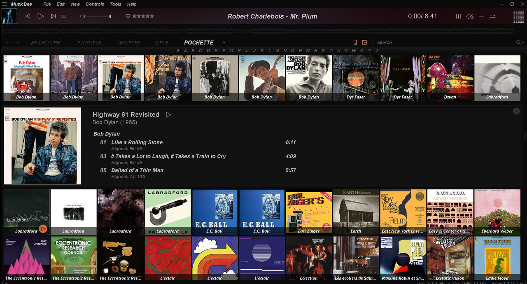Viewport: 527px width, 284px height.
Task: Toggle the repeat mode icon
Action: [481, 16]
